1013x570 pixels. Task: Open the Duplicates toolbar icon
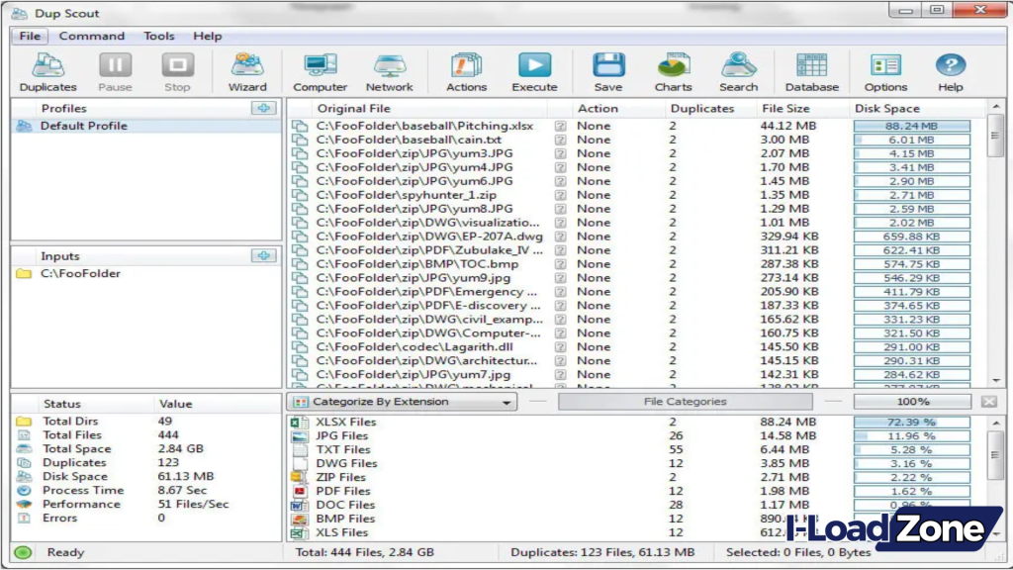coord(47,71)
